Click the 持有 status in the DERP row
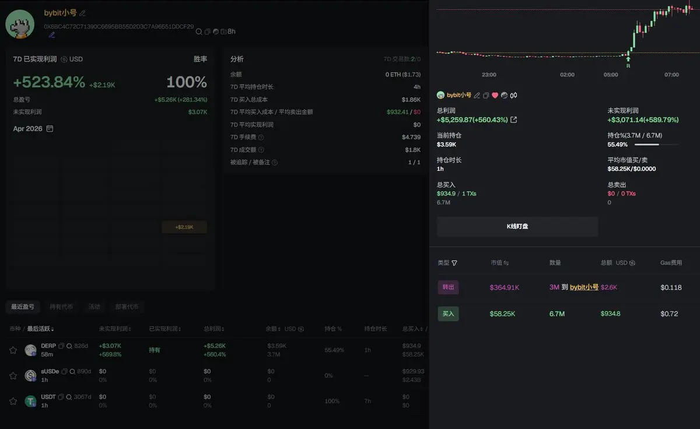The height and width of the screenshot is (429, 700). coord(155,350)
